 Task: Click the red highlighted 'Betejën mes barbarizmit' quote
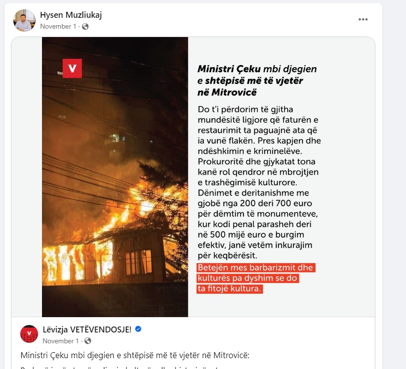coord(256,278)
